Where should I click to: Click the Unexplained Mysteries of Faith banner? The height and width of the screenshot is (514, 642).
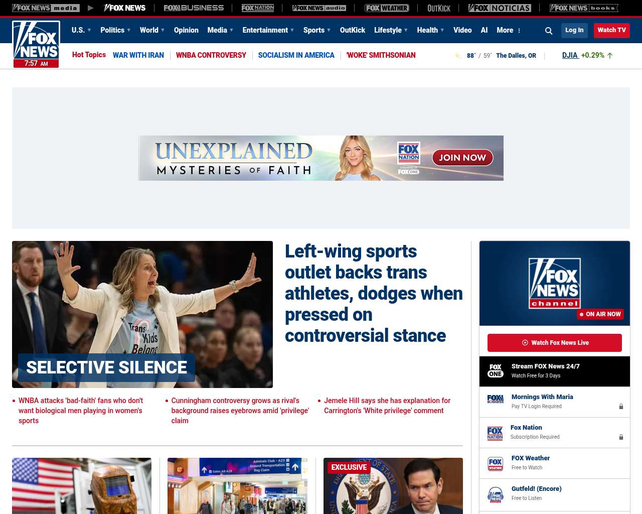click(321, 158)
